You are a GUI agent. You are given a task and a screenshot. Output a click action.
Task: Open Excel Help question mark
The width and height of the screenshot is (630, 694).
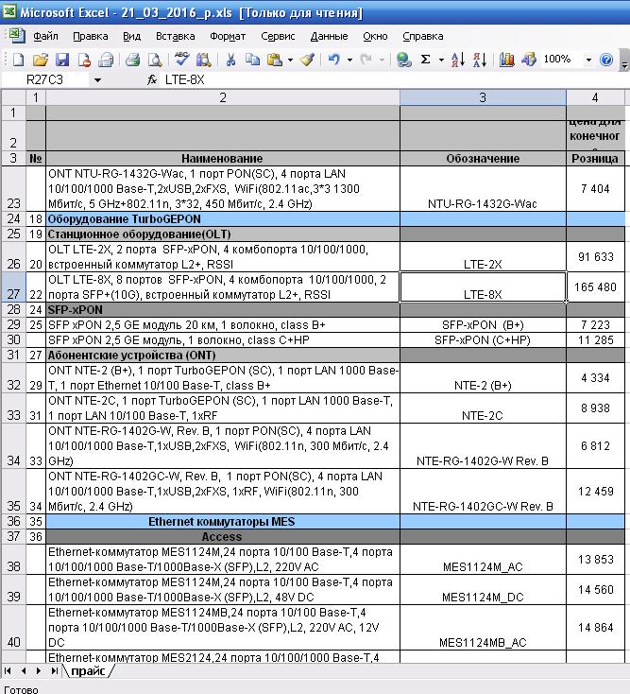[x=606, y=60]
